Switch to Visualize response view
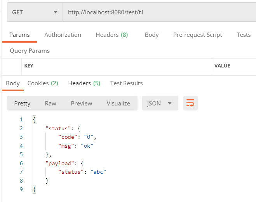The height and width of the screenshot is (202, 256). point(118,104)
